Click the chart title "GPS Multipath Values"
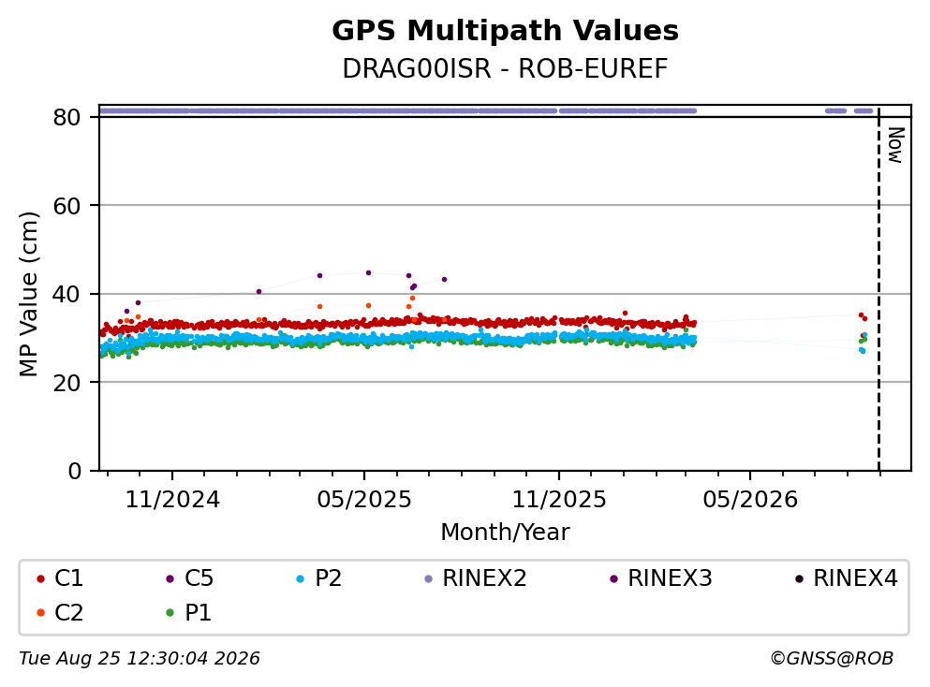930x687 pixels. [505, 31]
